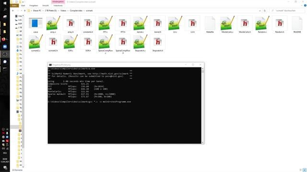Select the array.c source file
This screenshot has height=172, width=307.
(x=53, y=25)
